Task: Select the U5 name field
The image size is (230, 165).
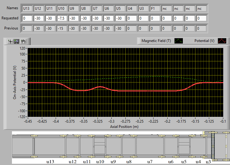Action: 120,9
